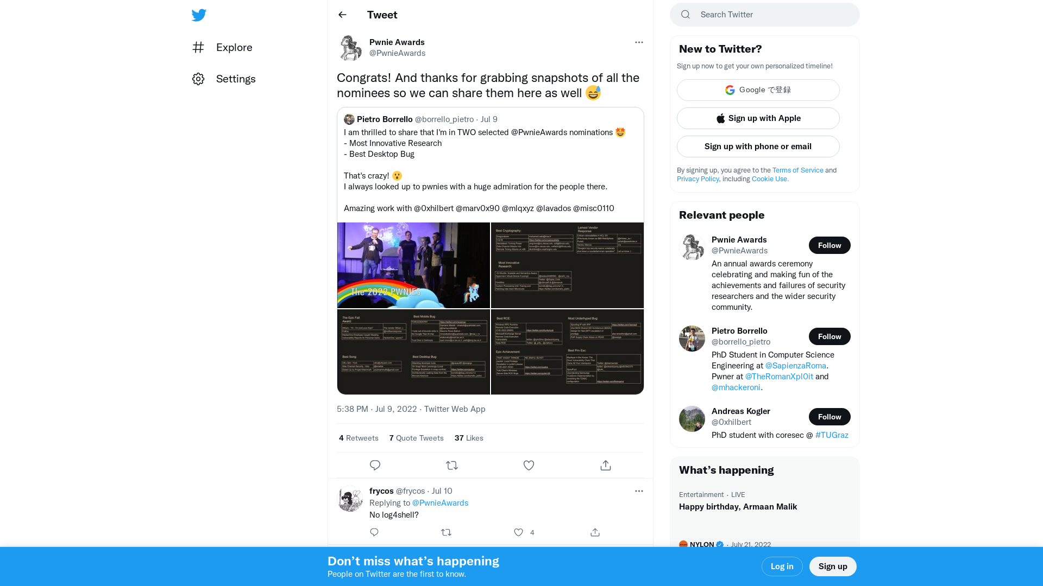Sign up with Apple
Image resolution: width=1043 pixels, height=586 pixels.
tap(758, 118)
